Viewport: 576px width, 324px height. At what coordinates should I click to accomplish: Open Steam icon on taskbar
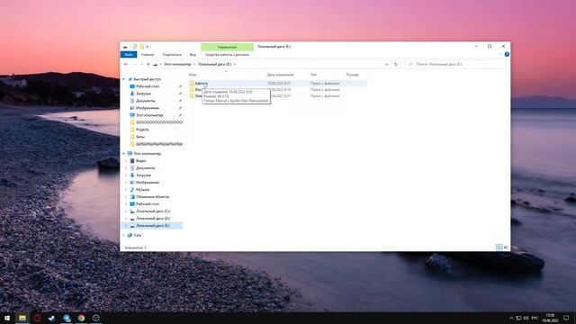click(x=52, y=318)
